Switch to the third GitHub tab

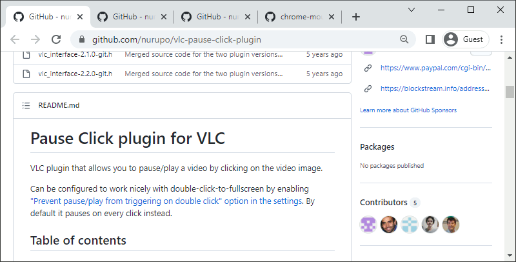coord(216,17)
